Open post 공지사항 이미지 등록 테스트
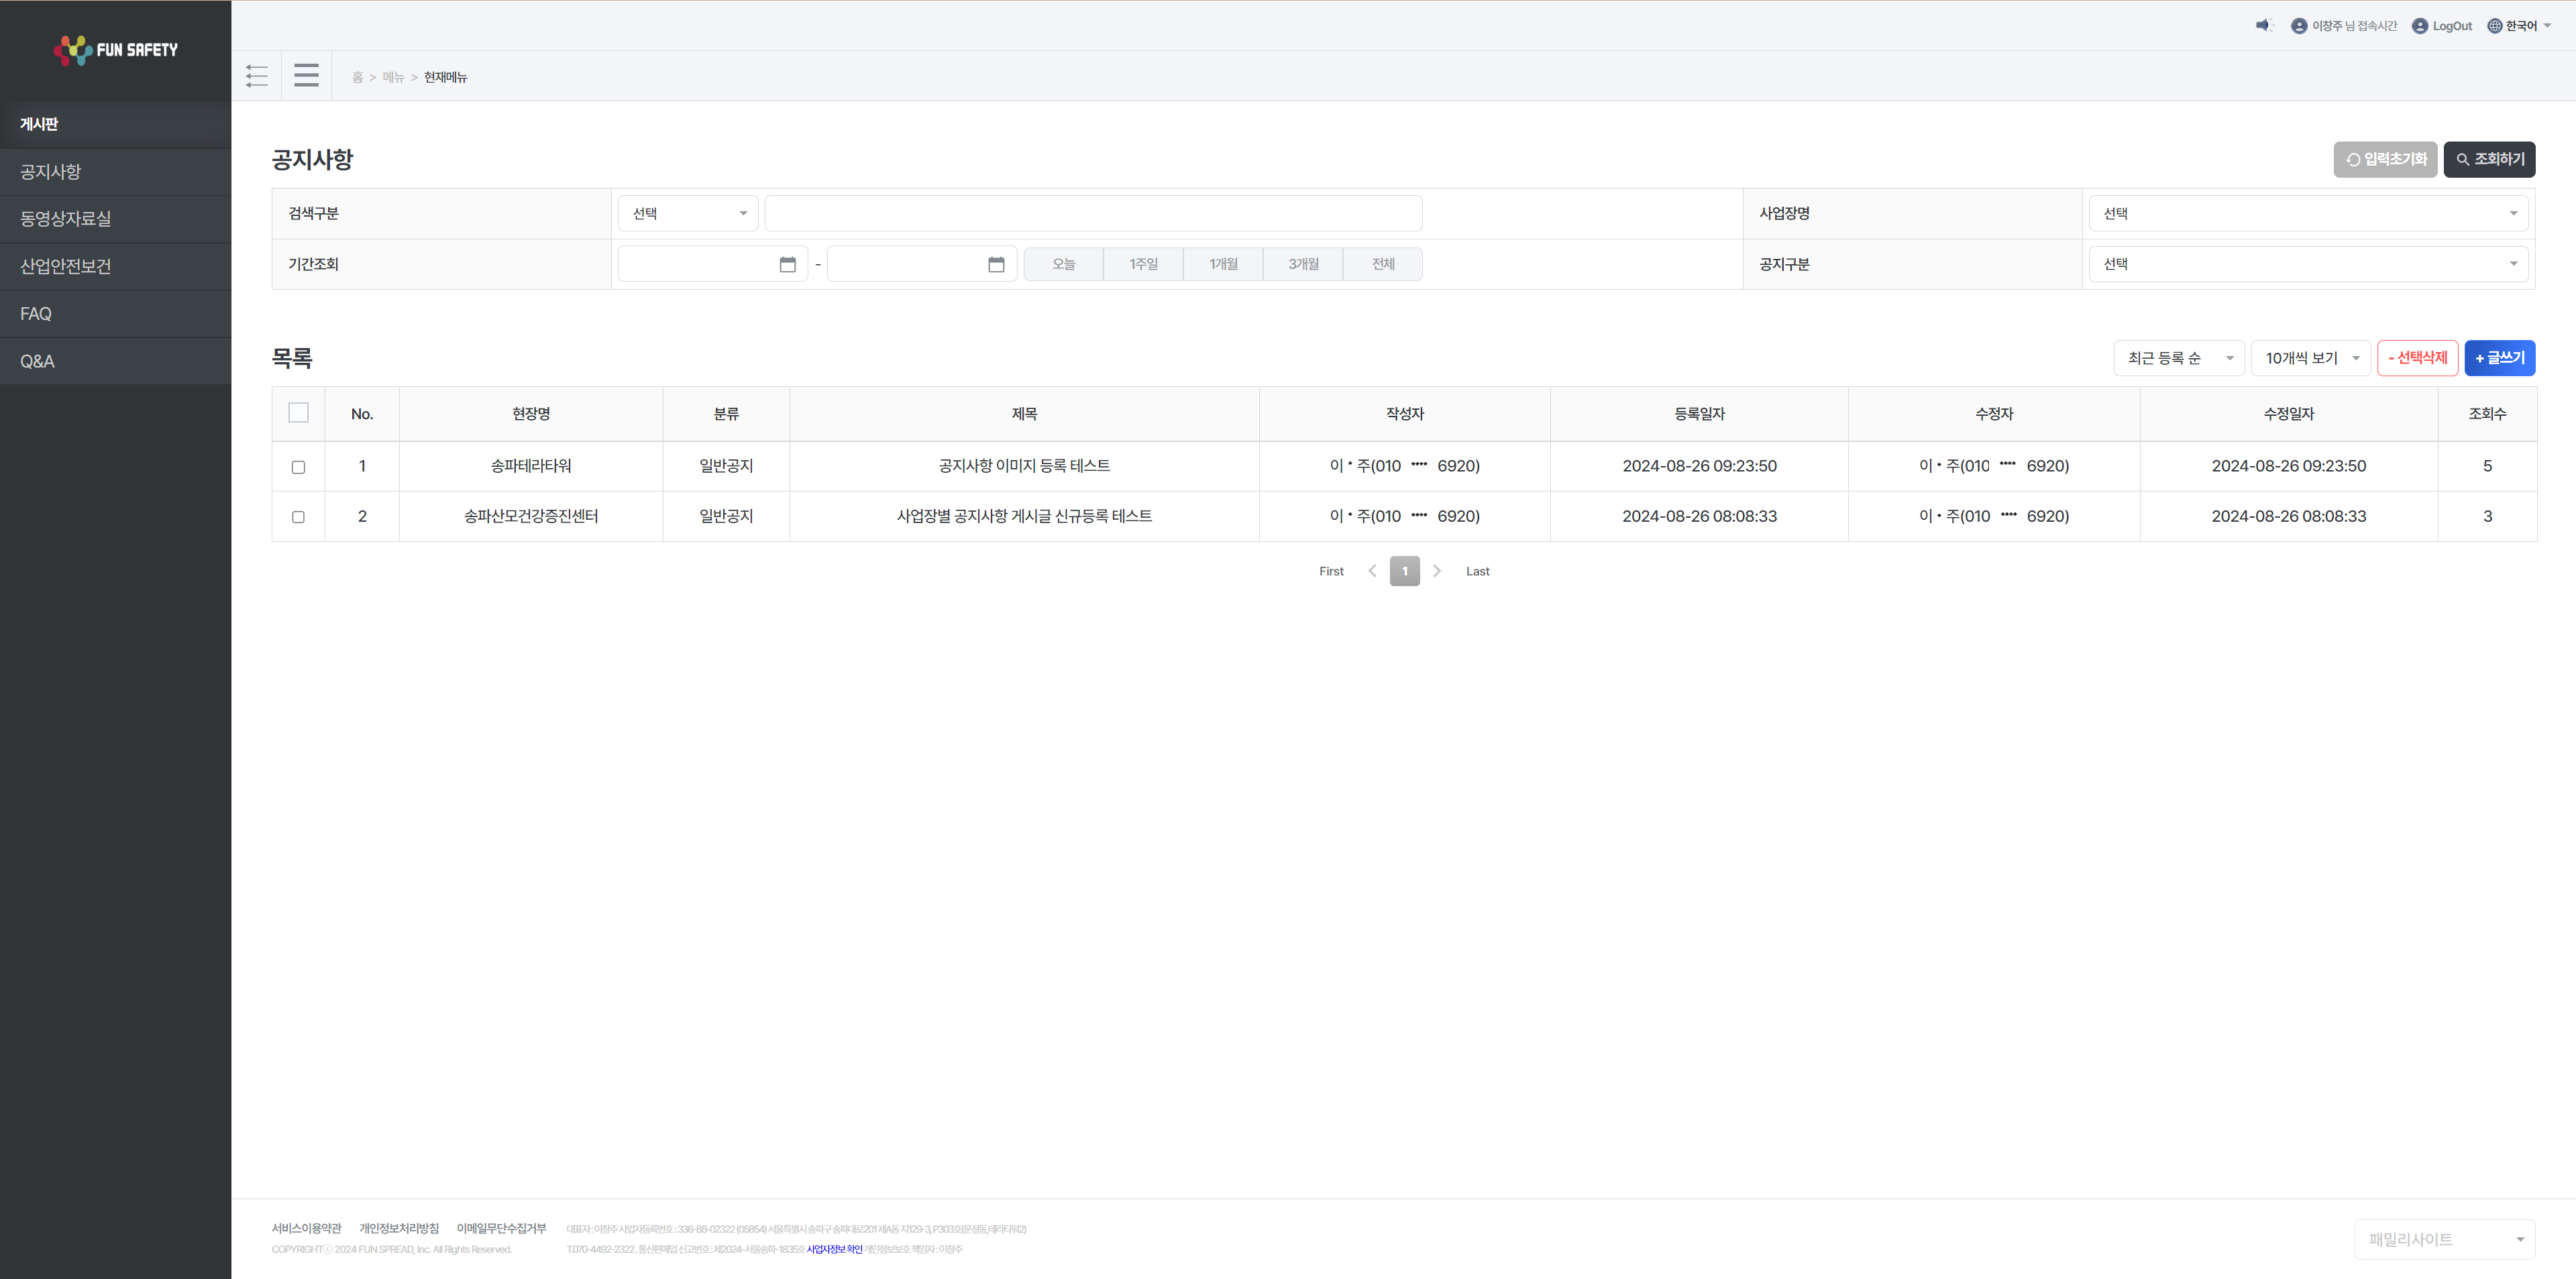Viewport: 2576px width, 1279px height. (x=1024, y=466)
